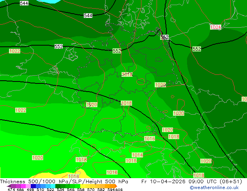The width and height of the screenshot is (247, 191).
Task: Click the dark green 534 legend swatch
Action: pyautogui.click(x=58, y=186)
